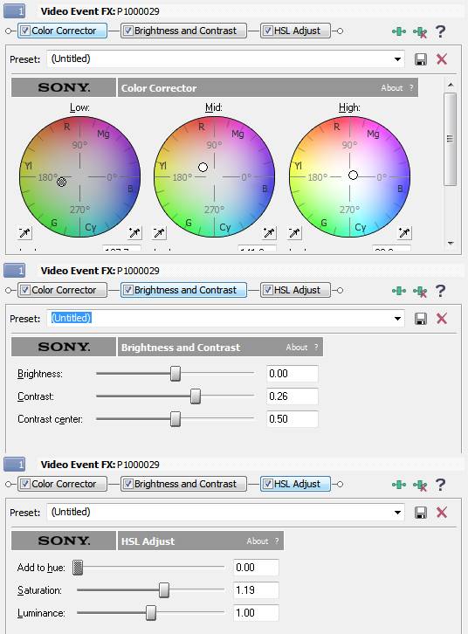Viewport: 468px width, 634px height.
Task: Save preset floppy icon in Color Corrector panel
Action: (x=421, y=59)
